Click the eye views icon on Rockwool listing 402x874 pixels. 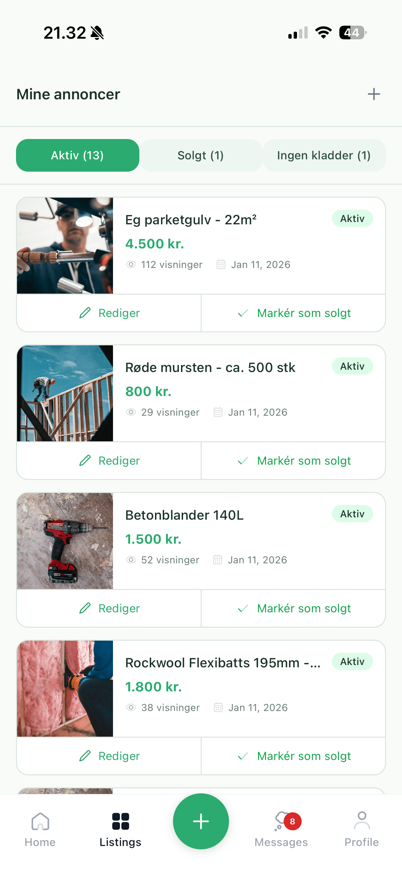[x=131, y=707]
